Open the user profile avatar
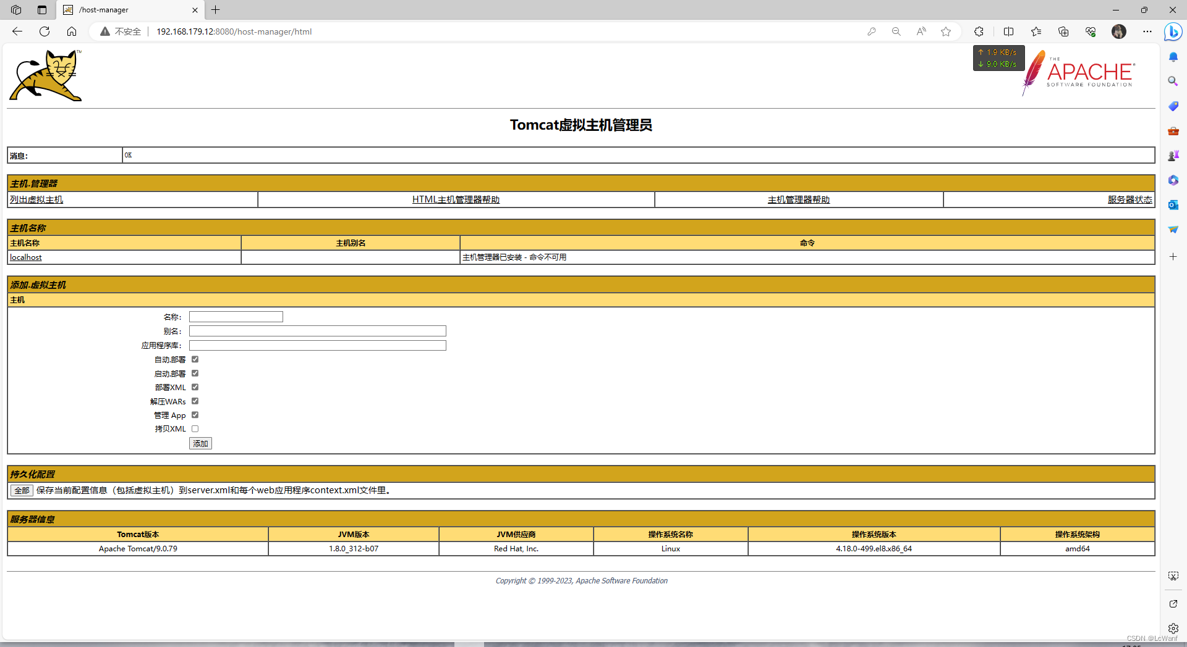1187x647 pixels. 1119,31
